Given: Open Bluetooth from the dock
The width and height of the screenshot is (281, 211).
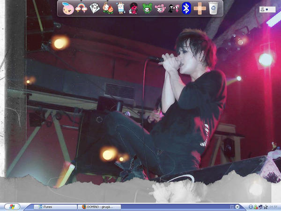Looking at the screenshot, I should 186,8.
